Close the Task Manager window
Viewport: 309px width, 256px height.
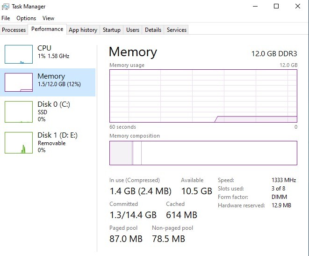tap(298, 6)
